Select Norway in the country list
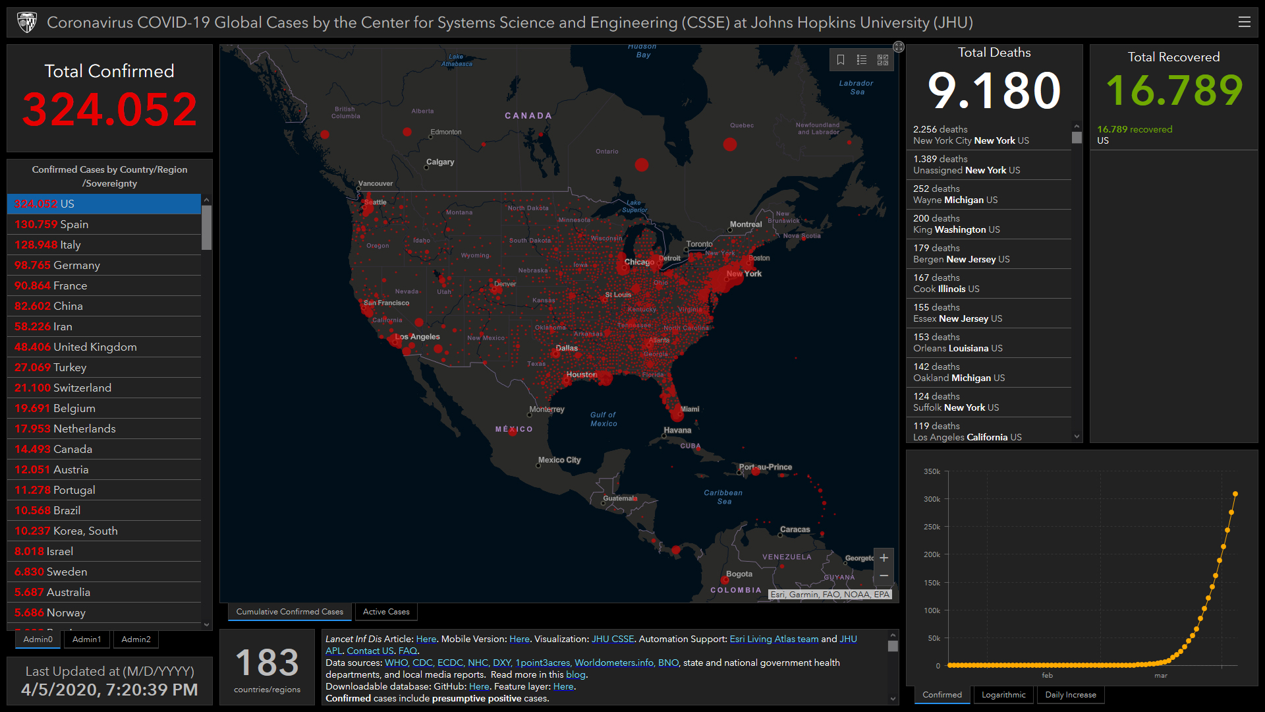Screen dimensions: 1265x712 104,612
